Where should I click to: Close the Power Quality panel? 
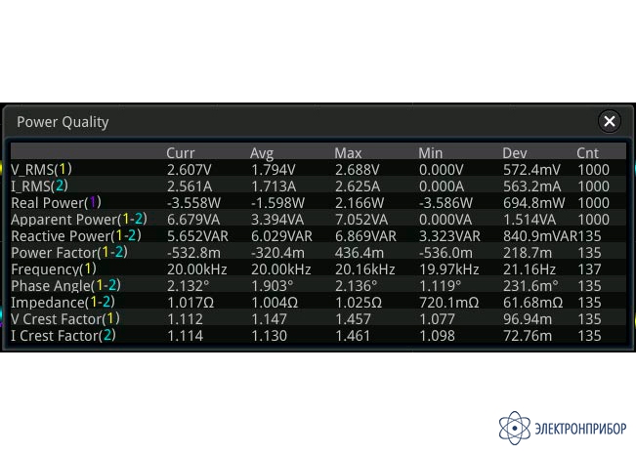pos(610,121)
